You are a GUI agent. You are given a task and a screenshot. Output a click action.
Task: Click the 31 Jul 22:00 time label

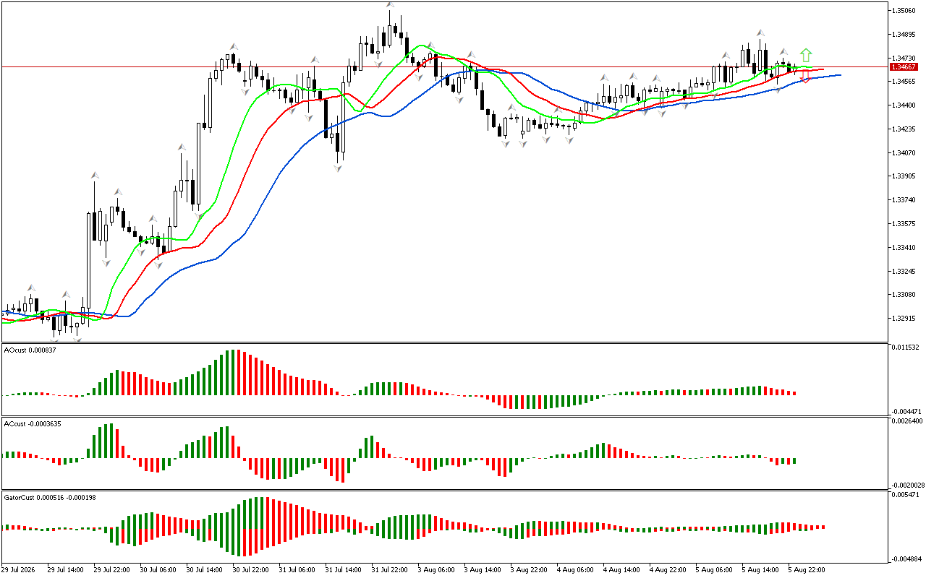(x=390, y=570)
